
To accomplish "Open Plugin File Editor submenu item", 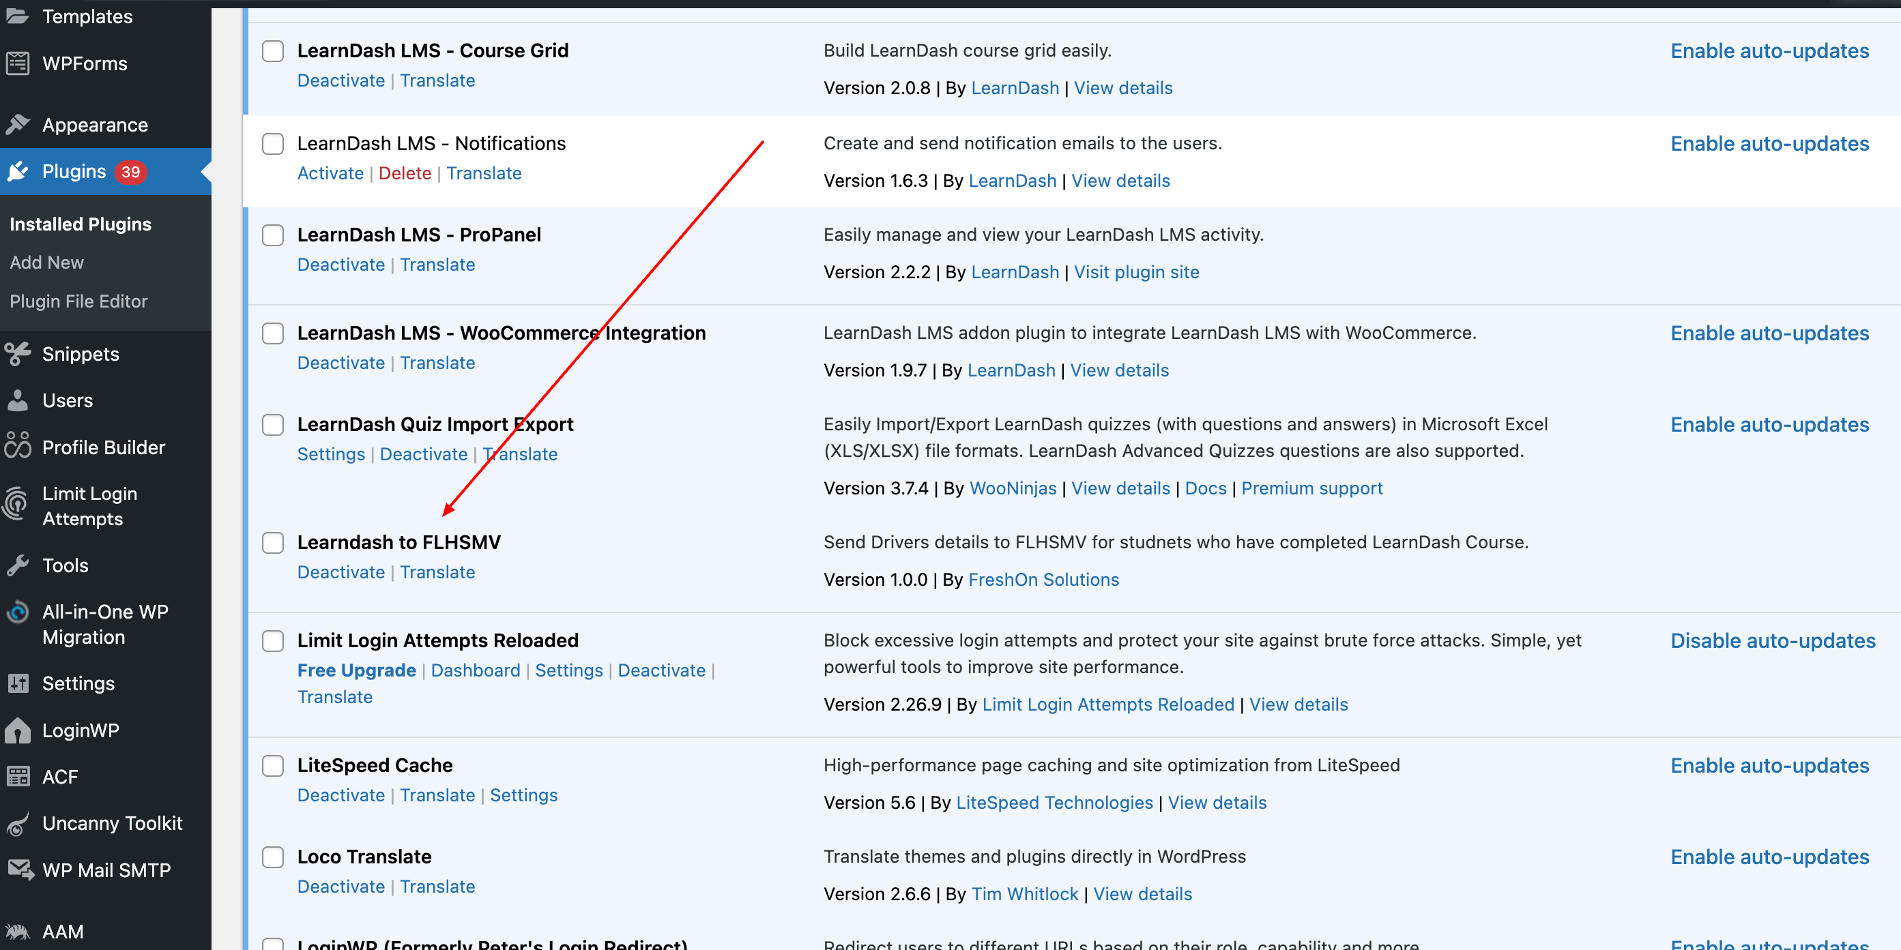I will (x=78, y=301).
